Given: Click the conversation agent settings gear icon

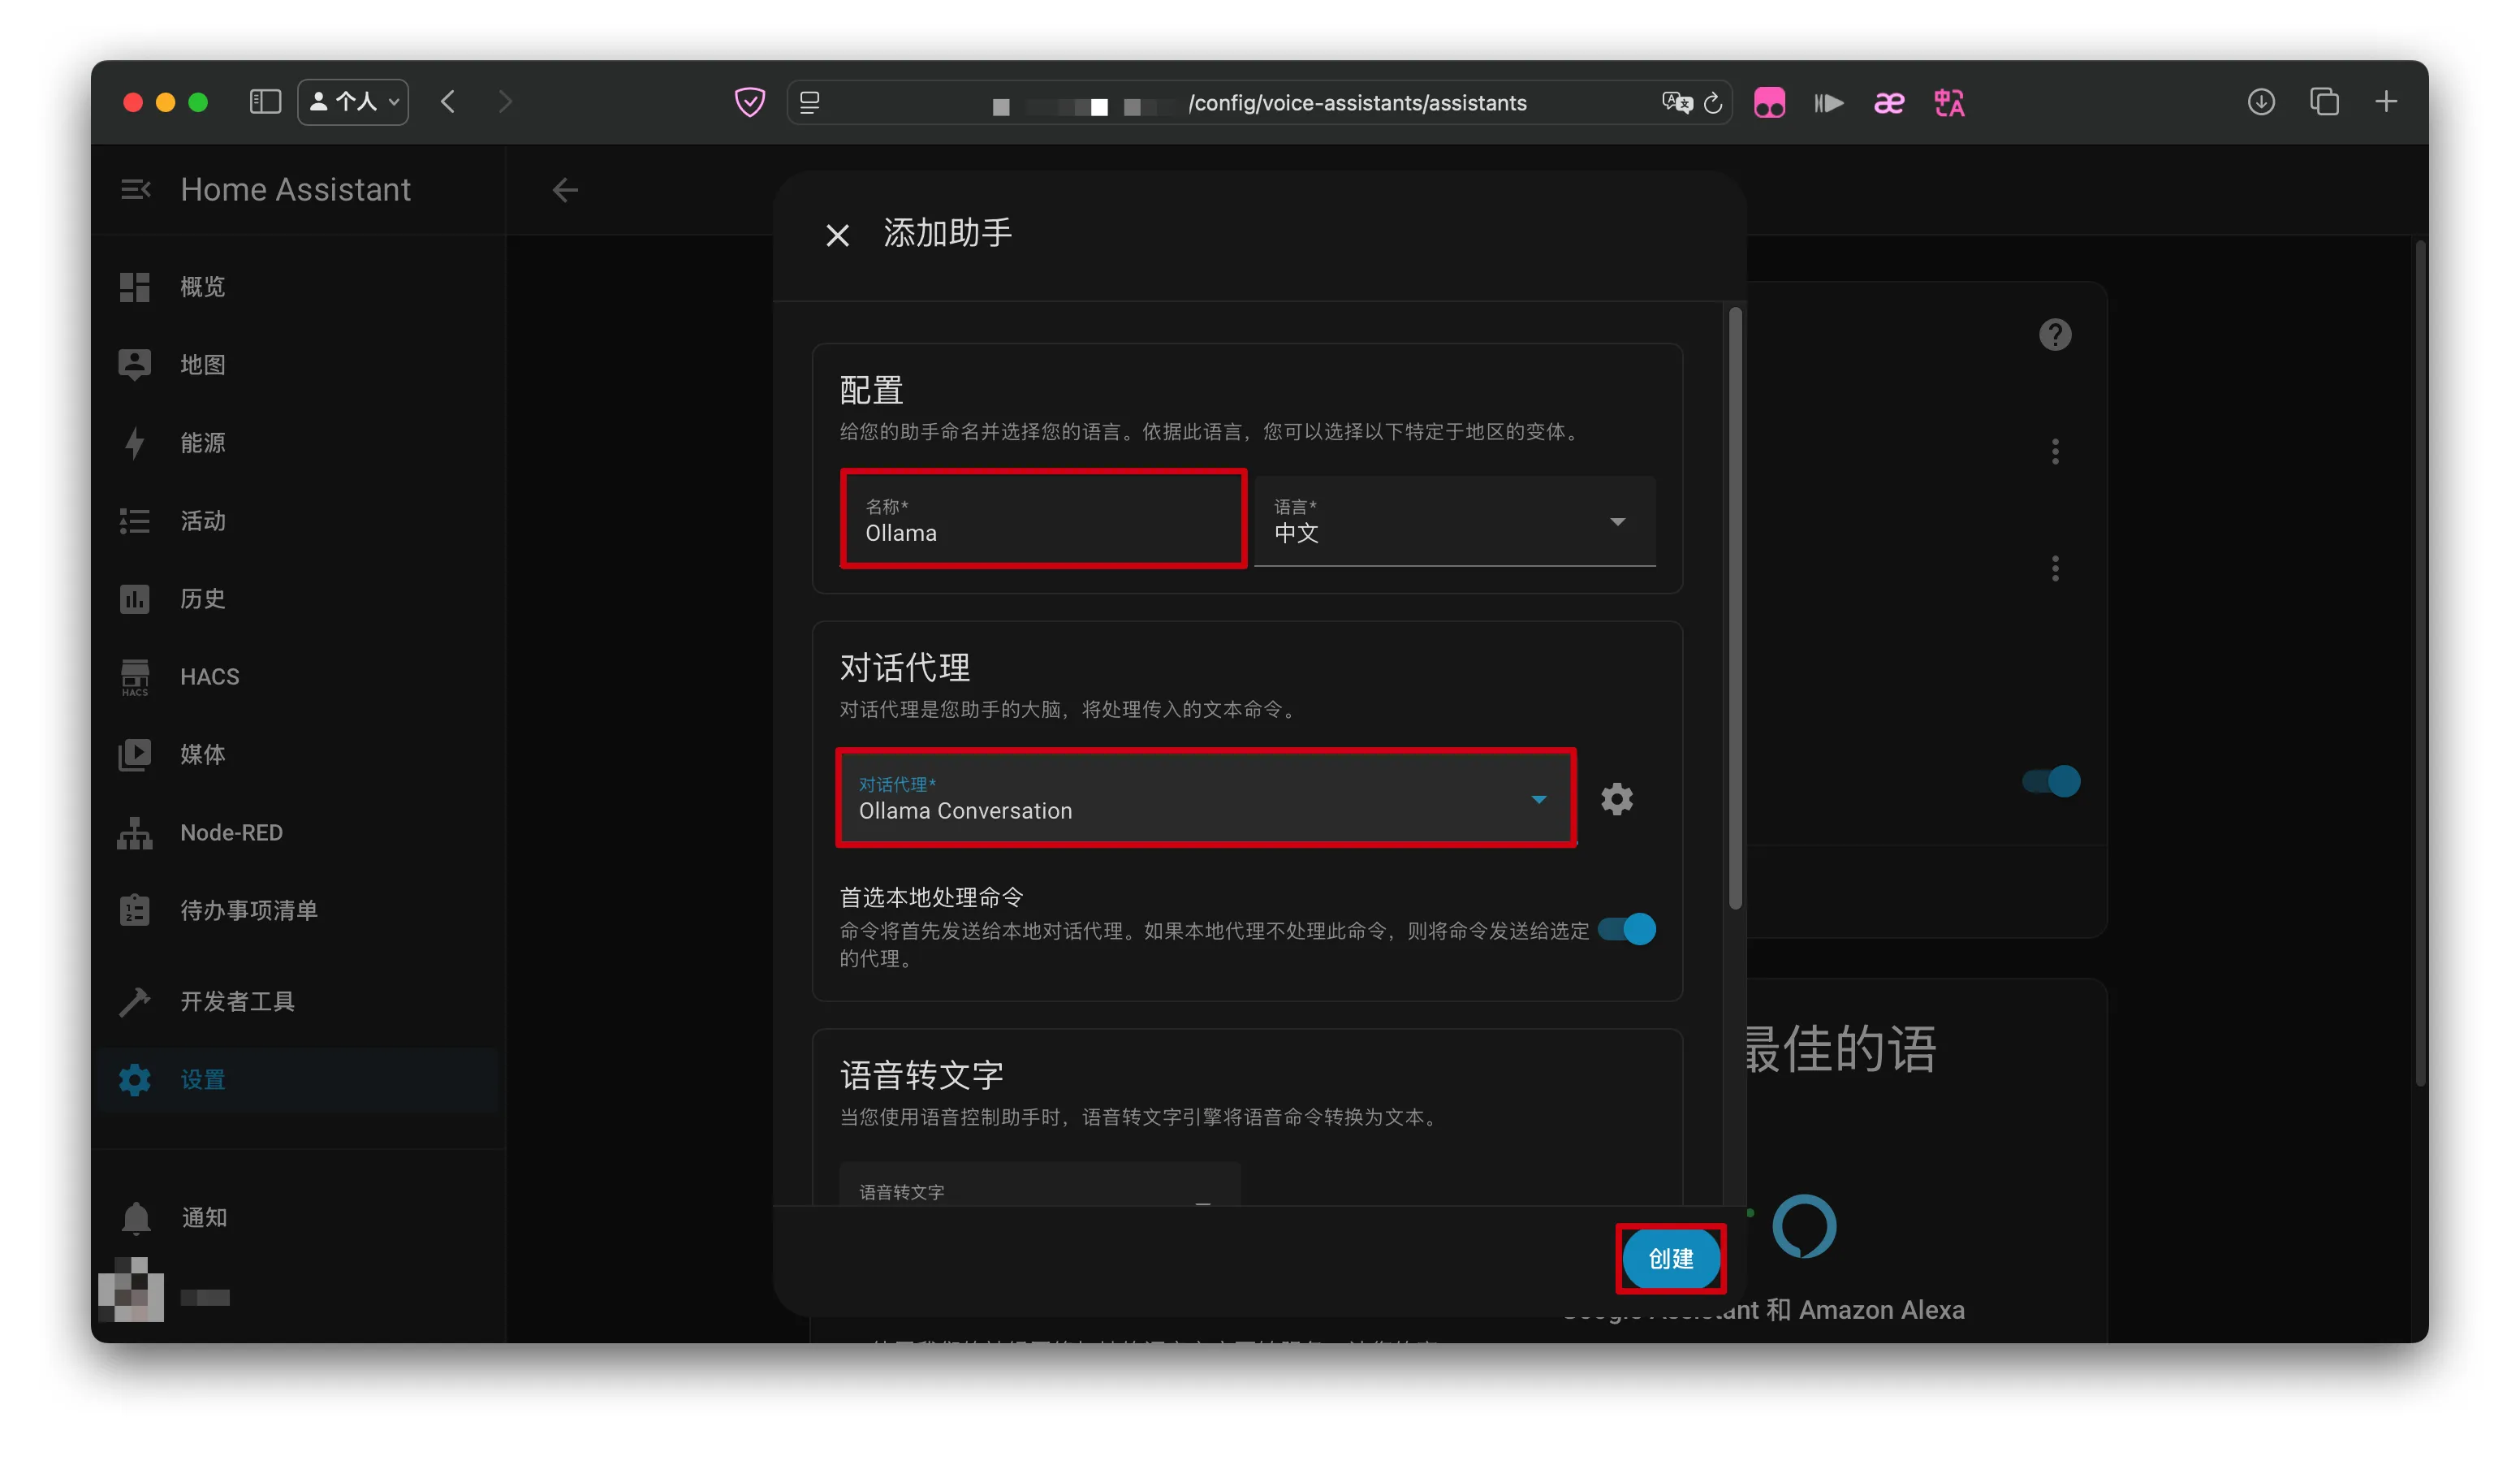Looking at the screenshot, I should click(1616, 799).
